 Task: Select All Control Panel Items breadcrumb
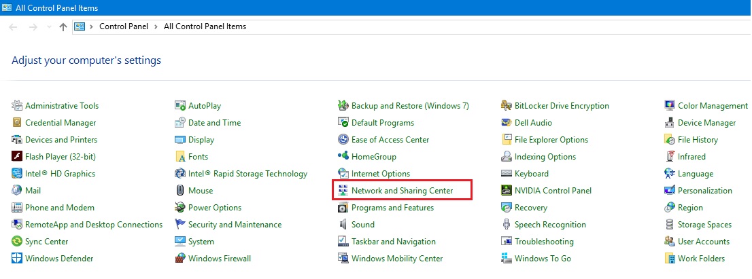pyautogui.click(x=205, y=26)
